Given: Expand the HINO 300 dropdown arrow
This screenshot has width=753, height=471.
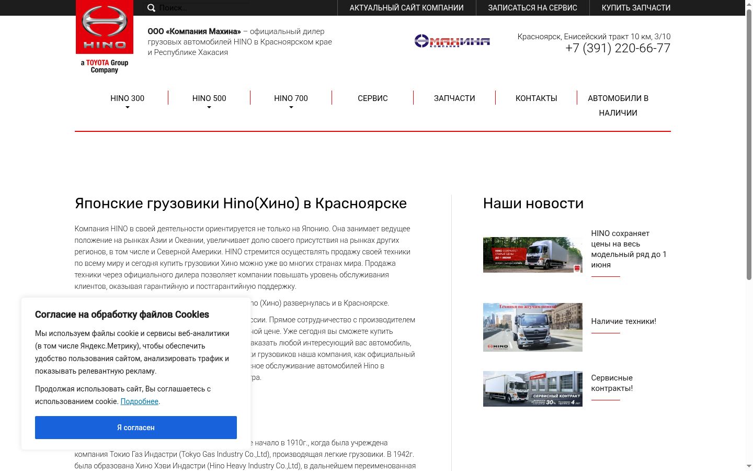Looking at the screenshot, I should click(x=128, y=108).
